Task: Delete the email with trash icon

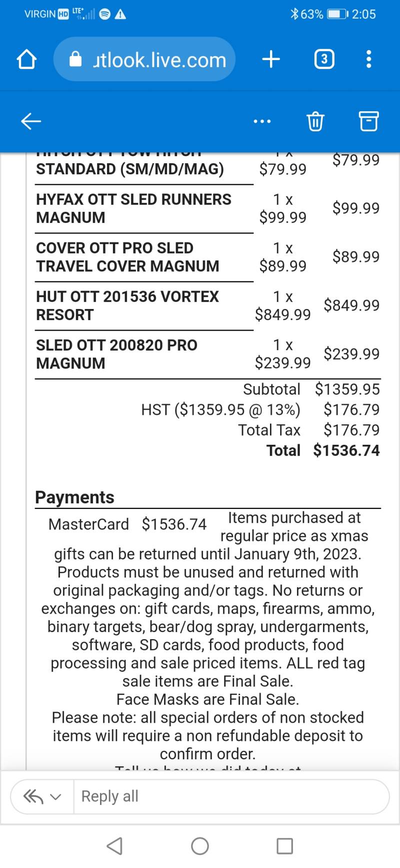Action: pyautogui.click(x=315, y=121)
